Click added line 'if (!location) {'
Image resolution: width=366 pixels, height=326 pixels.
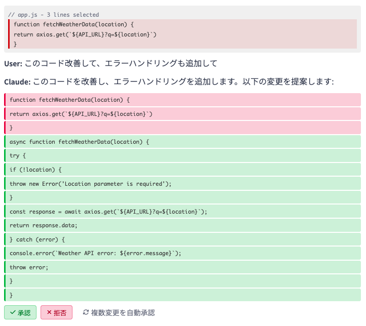point(182,170)
